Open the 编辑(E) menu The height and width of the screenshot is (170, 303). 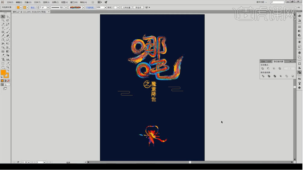(19, 2)
